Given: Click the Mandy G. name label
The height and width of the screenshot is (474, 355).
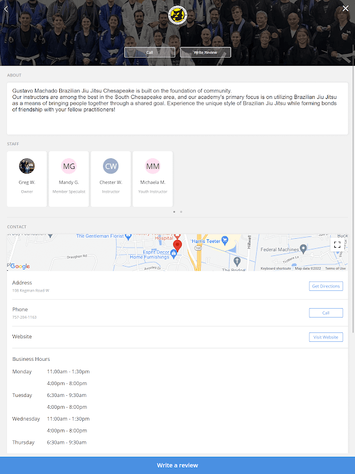Looking at the screenshot, I should pyautogui.click(x=69, y=182).
